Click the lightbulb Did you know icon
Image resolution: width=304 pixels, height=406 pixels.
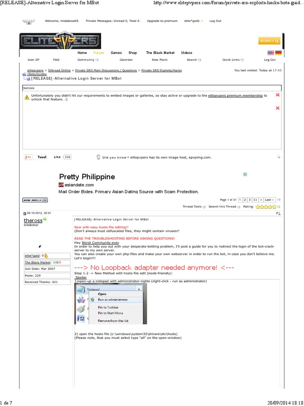pyautogui.click(x=98, y=157)
